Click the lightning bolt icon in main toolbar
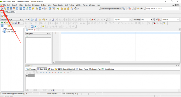Viewport: 181px width, 97px height. [33, 9]
